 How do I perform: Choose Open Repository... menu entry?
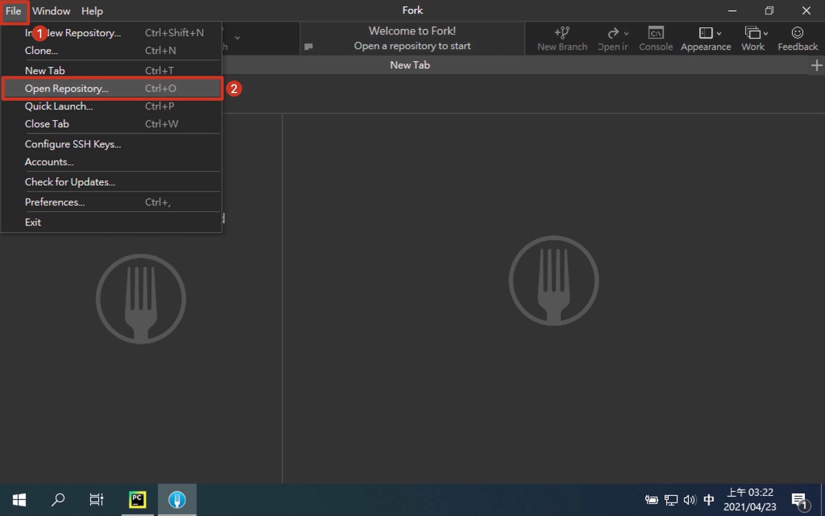point(111,89)
